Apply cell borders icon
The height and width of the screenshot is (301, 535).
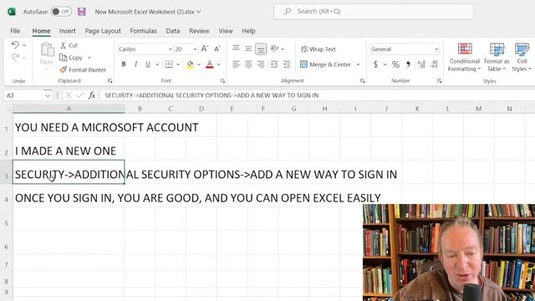[169, 64]
